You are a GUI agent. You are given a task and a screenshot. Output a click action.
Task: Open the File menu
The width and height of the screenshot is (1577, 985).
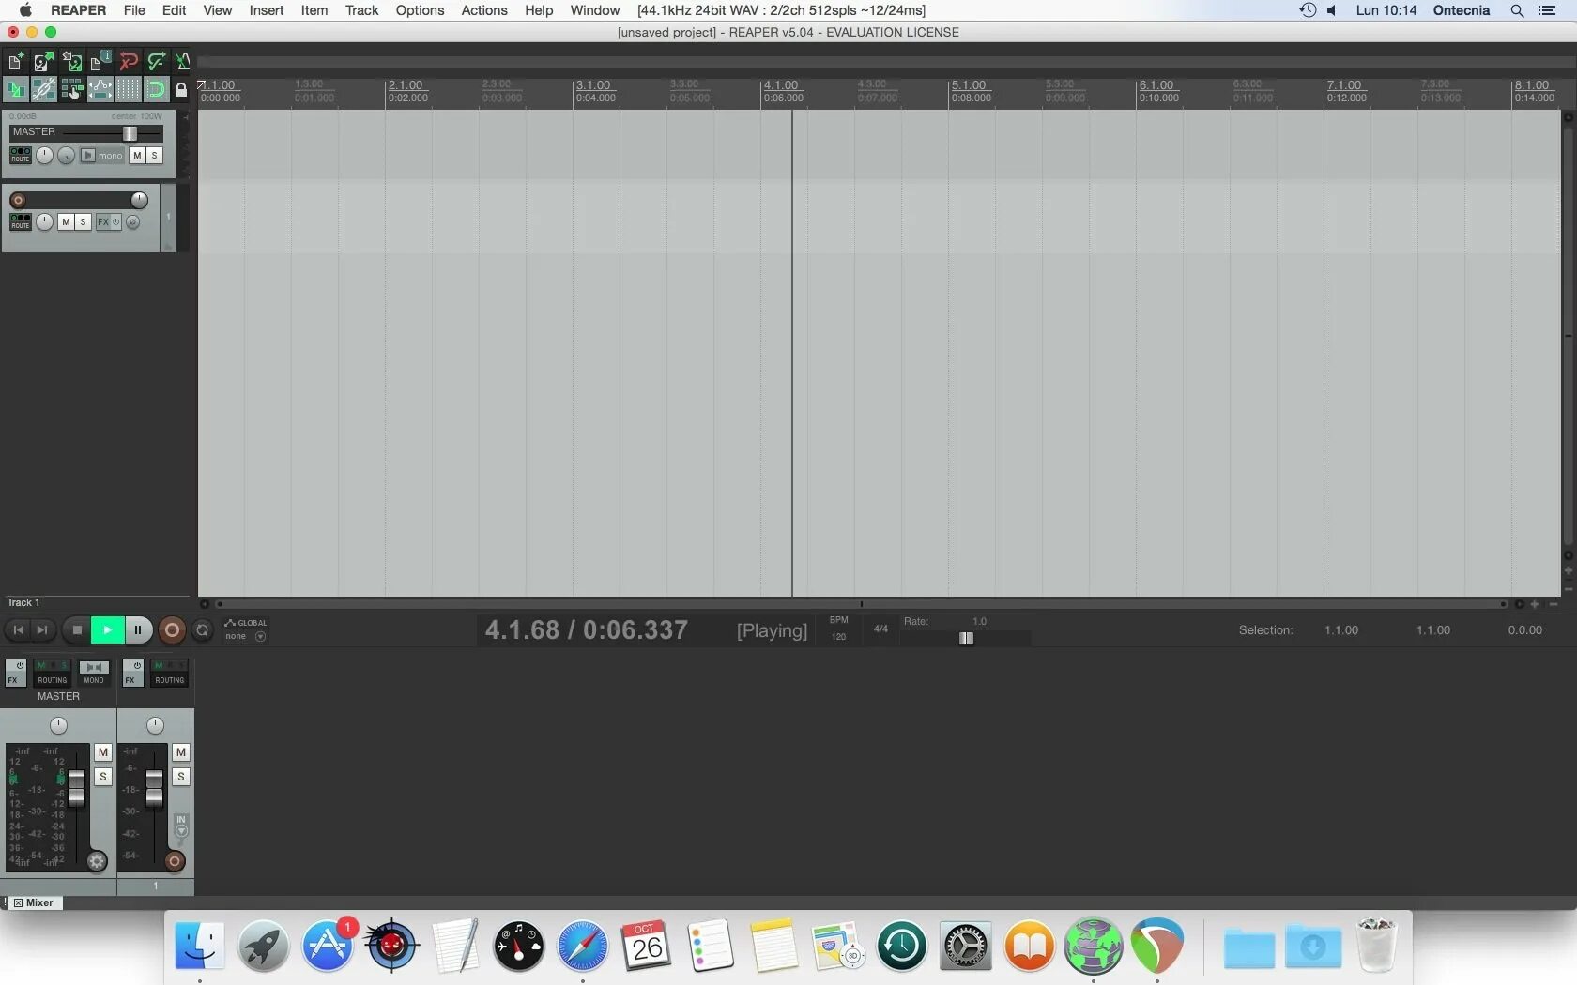[134, 10]
